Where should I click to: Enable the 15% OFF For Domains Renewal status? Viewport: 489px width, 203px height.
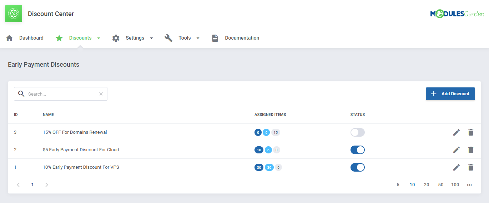tap(357, 132)
